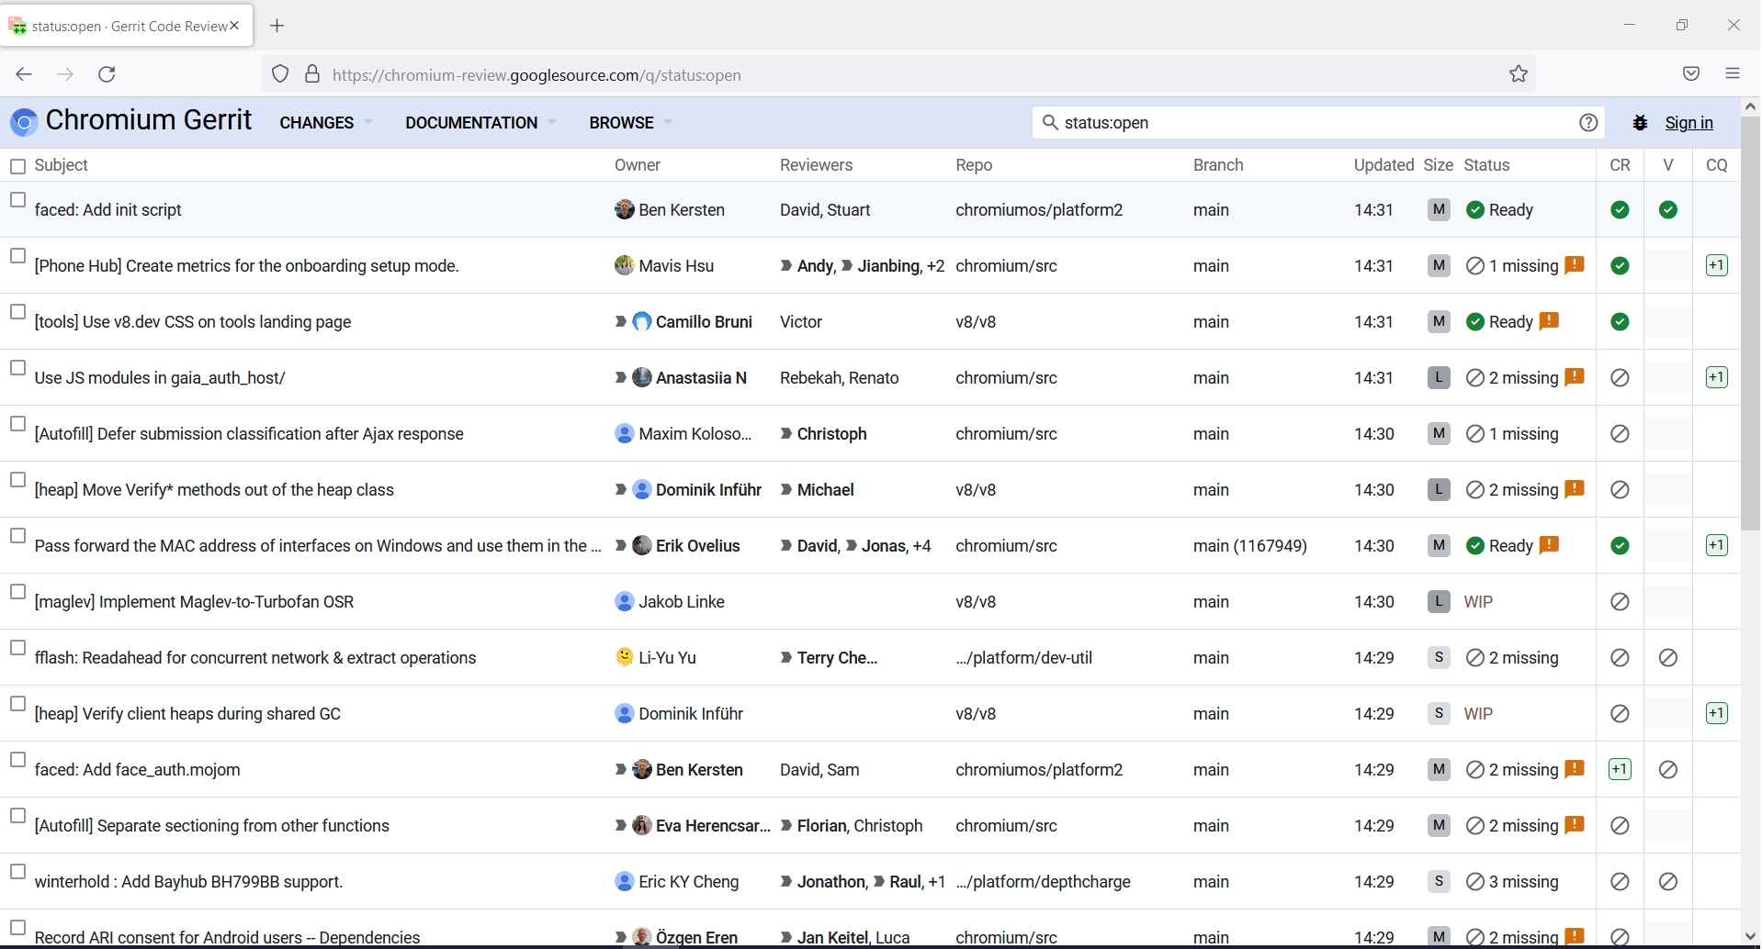Expand the DOCUMENTATION dropdown arrow
Screen dimensions: 1762x949
(x=552, y=122)
